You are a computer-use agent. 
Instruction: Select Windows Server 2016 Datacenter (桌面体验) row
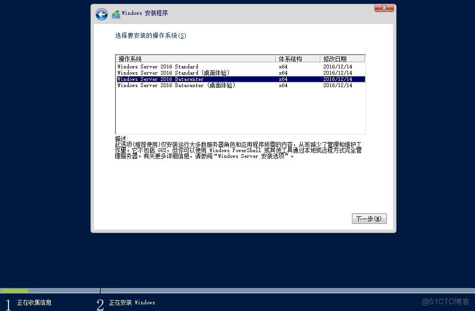[240, 85]
